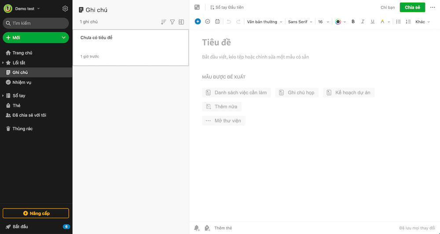Apply highlight color marker
The height and width of the screenshot is (234, 440).
click(382, 22)
